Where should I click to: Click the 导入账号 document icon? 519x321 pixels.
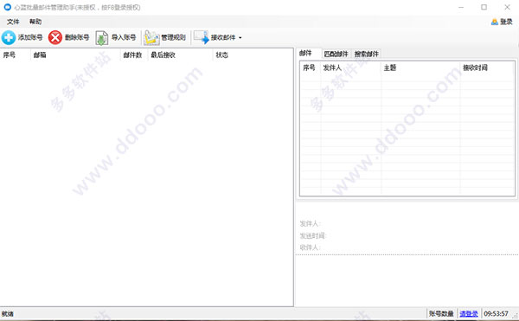[101, 38]
